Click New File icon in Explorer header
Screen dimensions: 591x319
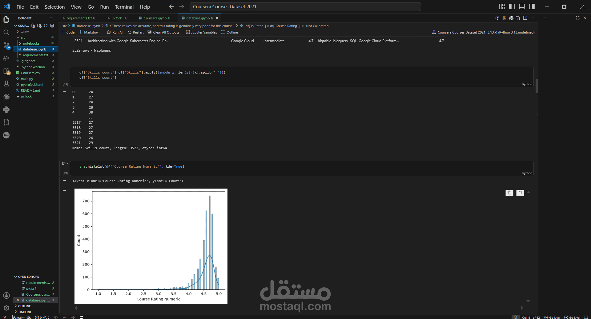(33, 26)
